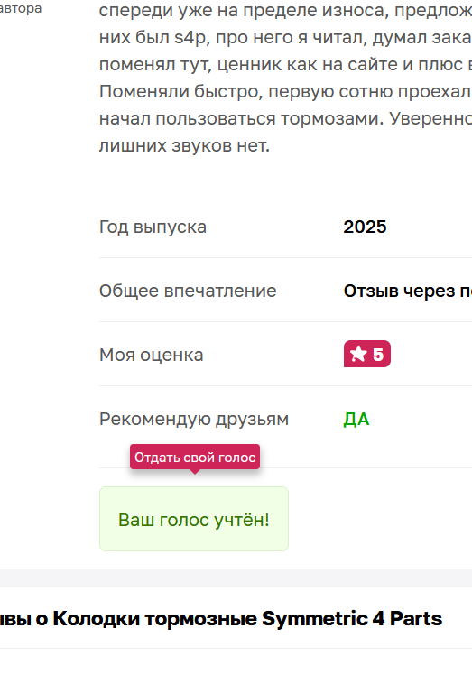
Task: Click the number 5 in the rating badge
Action: coord(378,355)
